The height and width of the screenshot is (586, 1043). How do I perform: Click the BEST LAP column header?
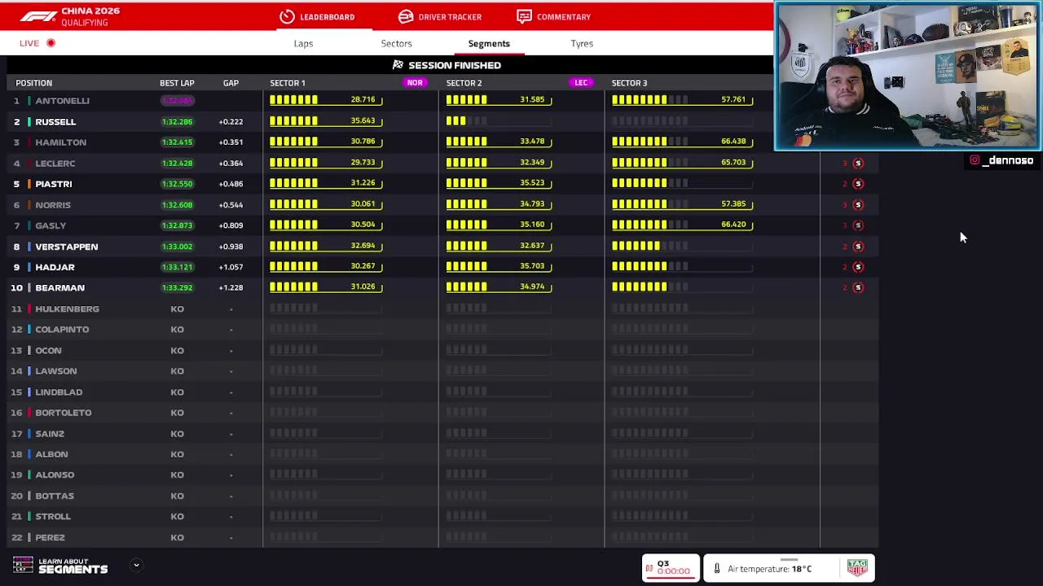(177, 83)
